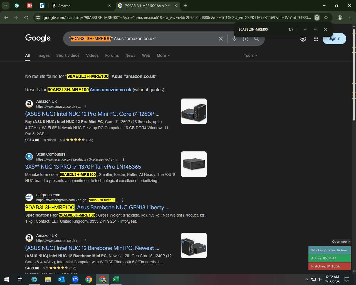Screen dimensions: 356x285
Task: Open Google quick settings gear
Action: coord(303,39)
